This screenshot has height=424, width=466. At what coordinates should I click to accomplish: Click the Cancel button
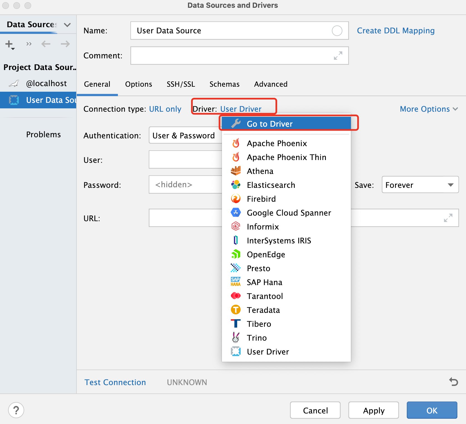click(x=315, y=410)
